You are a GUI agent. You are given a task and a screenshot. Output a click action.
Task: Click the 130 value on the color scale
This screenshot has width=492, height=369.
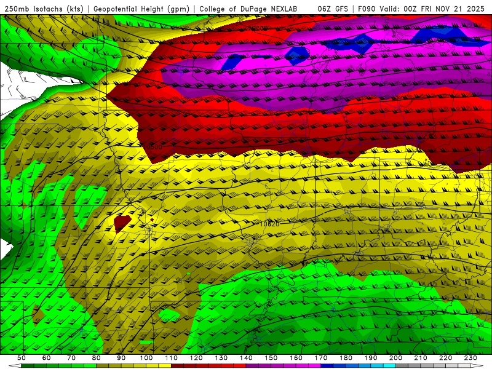[x=221, y=358]
